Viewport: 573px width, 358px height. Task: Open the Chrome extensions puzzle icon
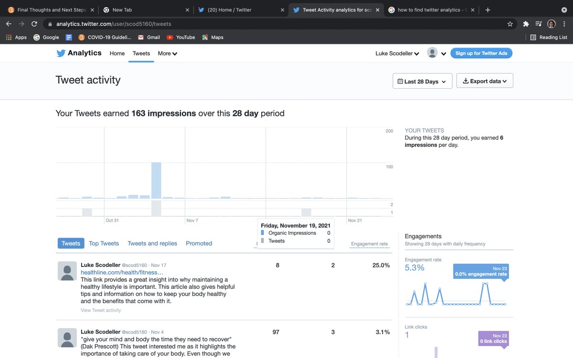point(526,24)
